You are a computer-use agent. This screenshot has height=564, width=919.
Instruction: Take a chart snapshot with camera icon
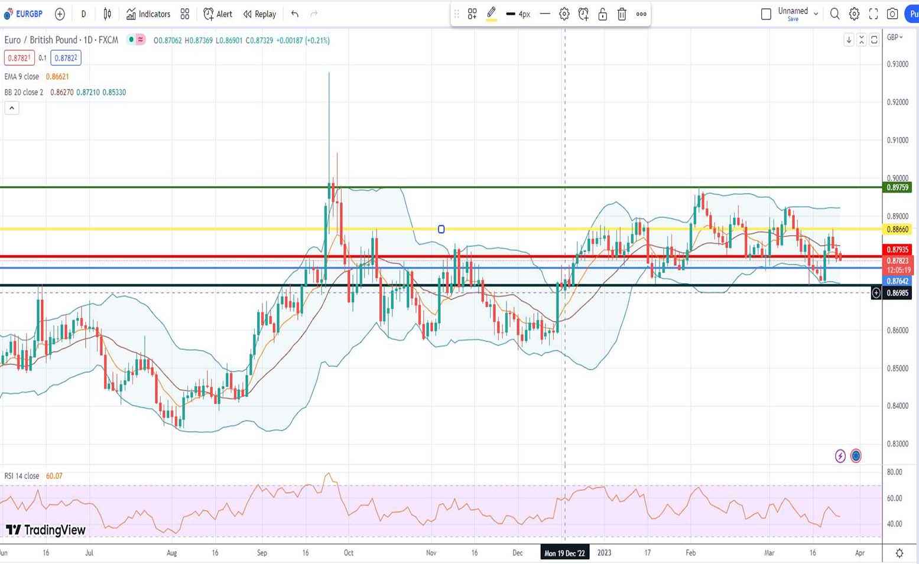tap(892, 14)
